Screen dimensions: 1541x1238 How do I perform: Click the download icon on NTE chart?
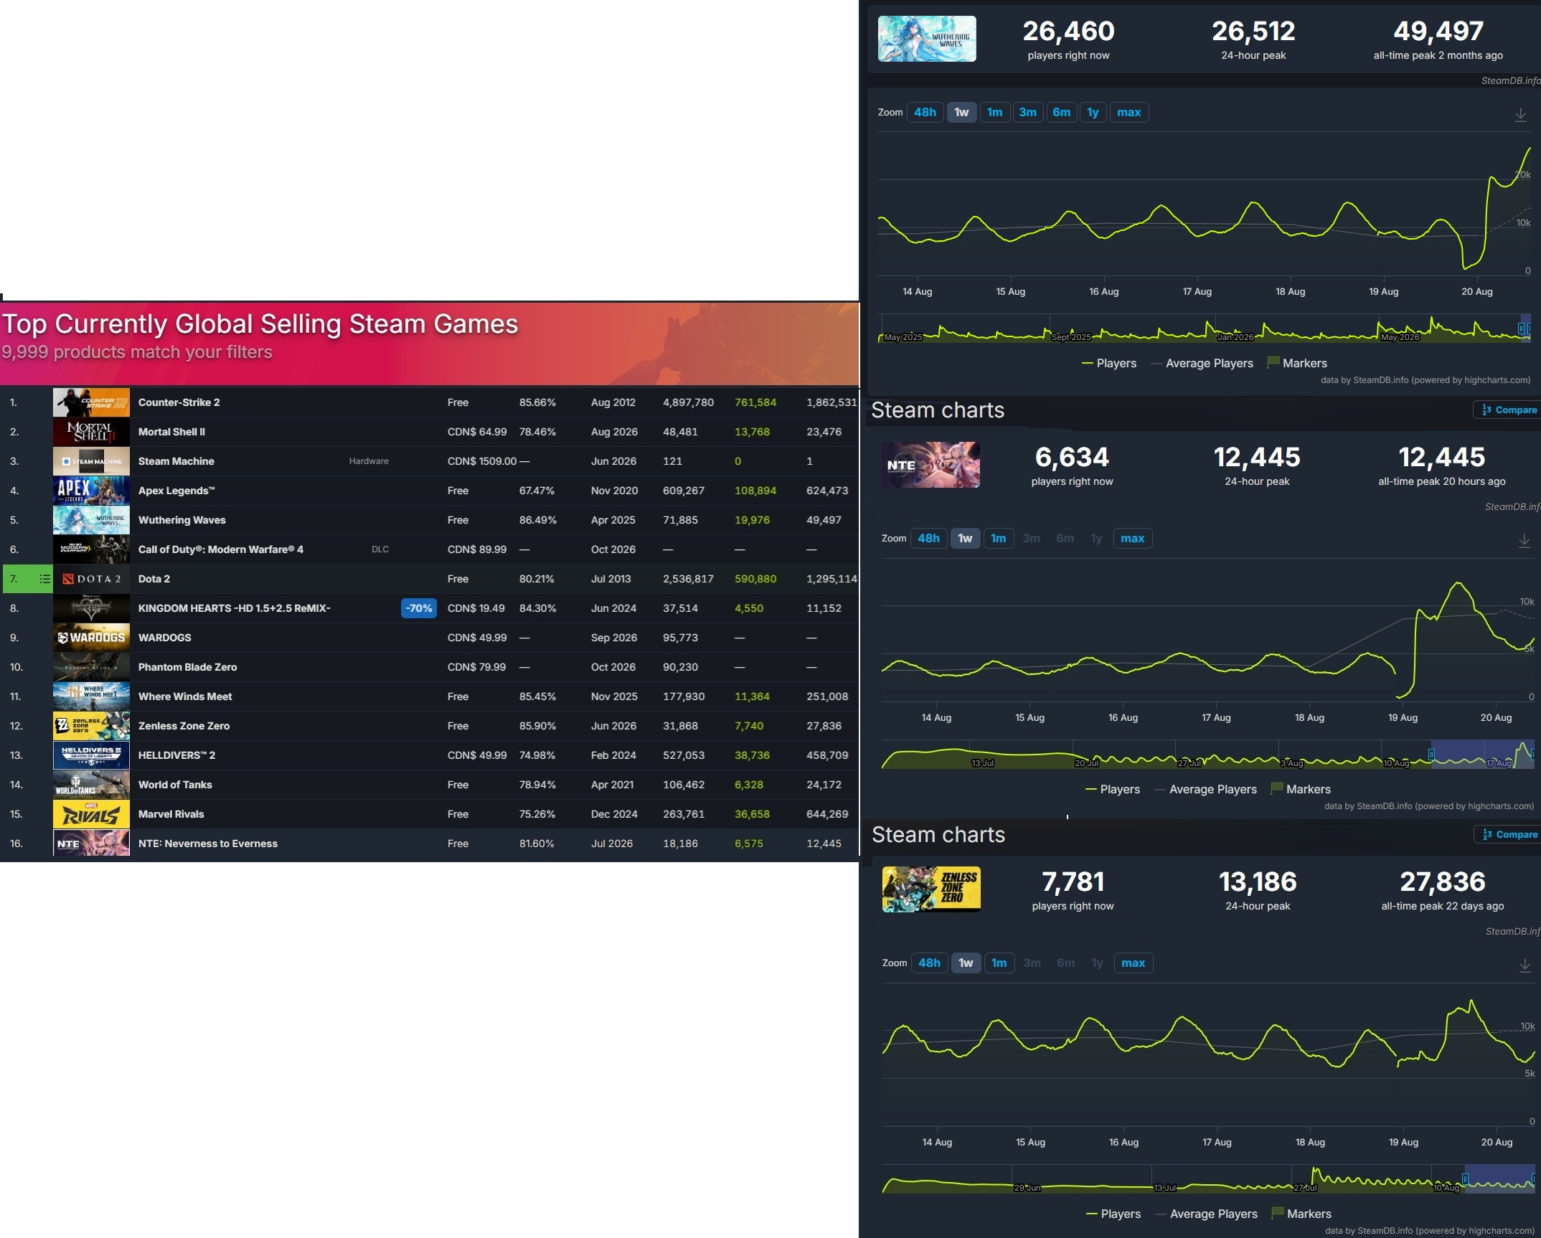[1524, 541]
